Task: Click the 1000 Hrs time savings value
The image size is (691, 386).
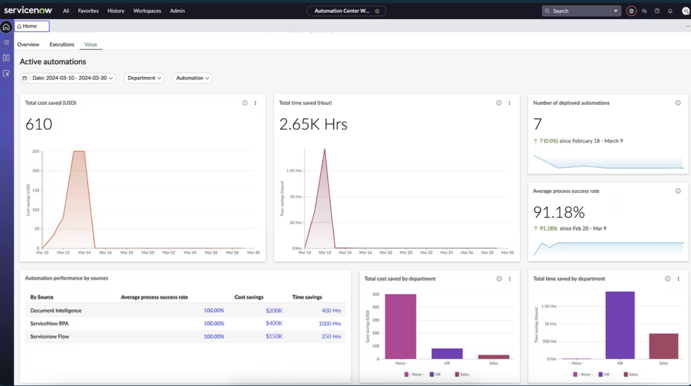Action: 330,323
